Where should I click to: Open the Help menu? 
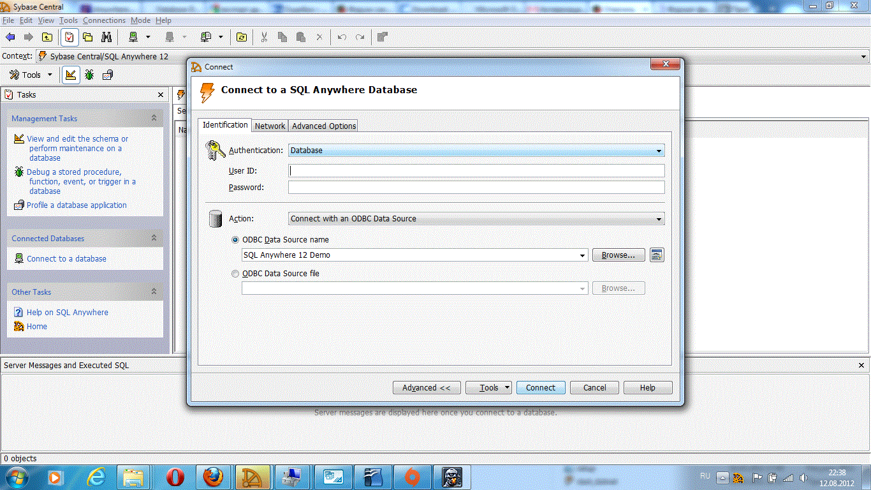(164, 20)
